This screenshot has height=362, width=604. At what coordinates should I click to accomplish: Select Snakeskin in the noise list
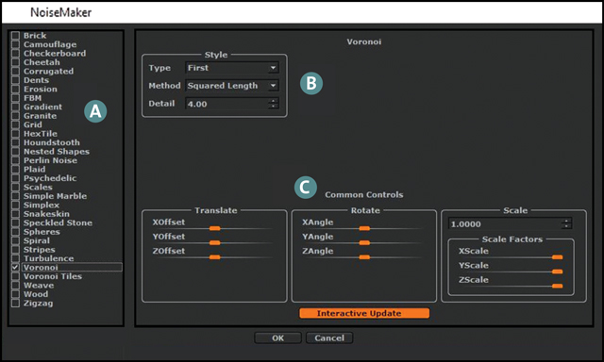(46, 213)
